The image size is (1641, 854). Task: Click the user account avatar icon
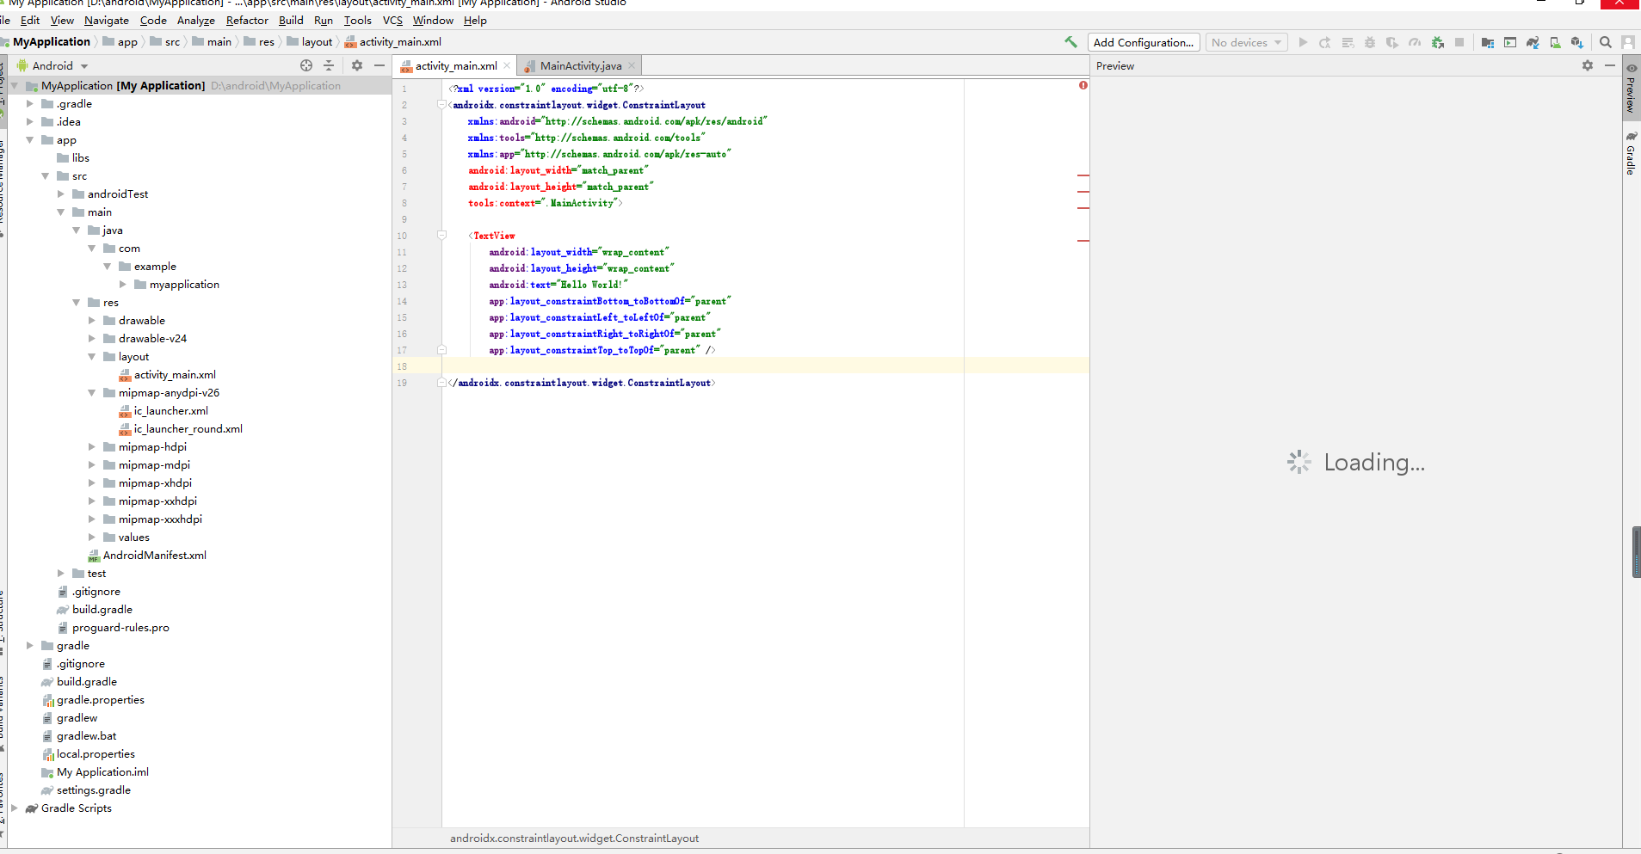pos(1628,42)
